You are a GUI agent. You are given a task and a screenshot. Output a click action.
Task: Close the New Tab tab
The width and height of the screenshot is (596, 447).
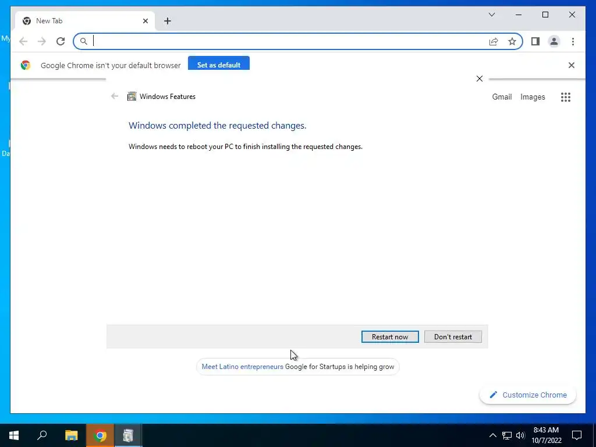(145, 21)
